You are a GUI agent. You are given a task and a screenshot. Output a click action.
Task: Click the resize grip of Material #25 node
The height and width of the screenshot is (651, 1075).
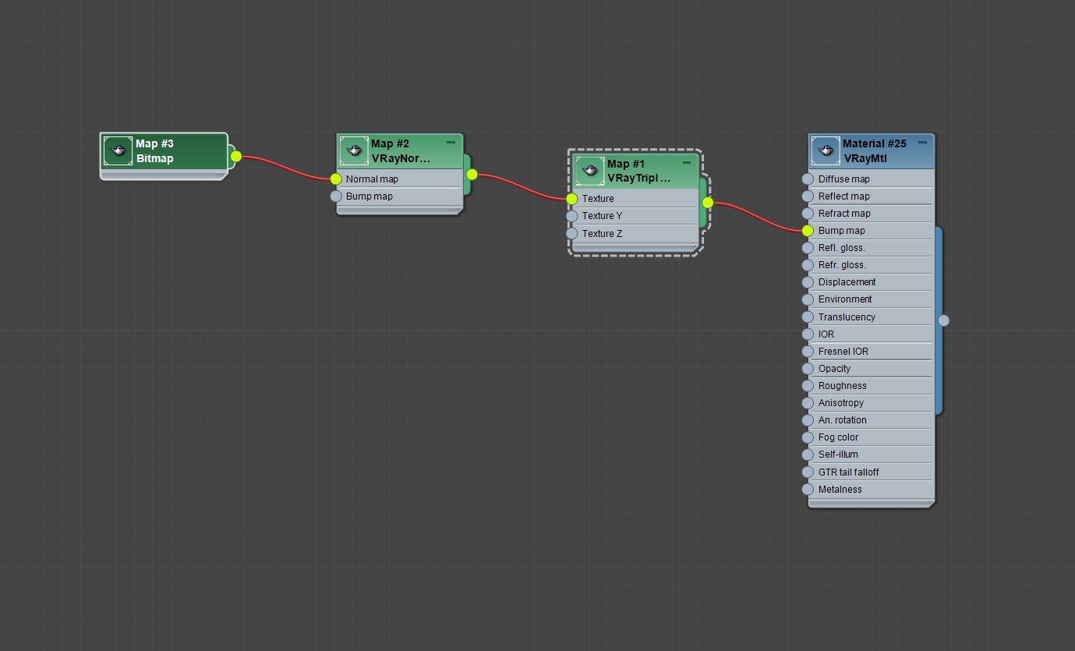point(928,504)
